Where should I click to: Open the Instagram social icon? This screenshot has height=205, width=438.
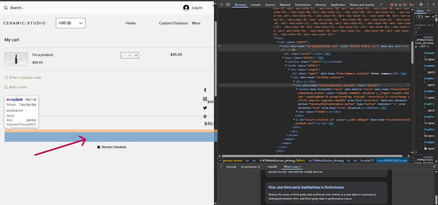(205, 99)
